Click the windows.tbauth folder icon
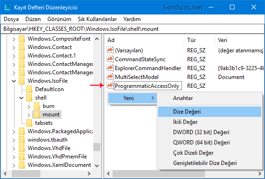Screen dimensions: 265x179 (22, 140)
